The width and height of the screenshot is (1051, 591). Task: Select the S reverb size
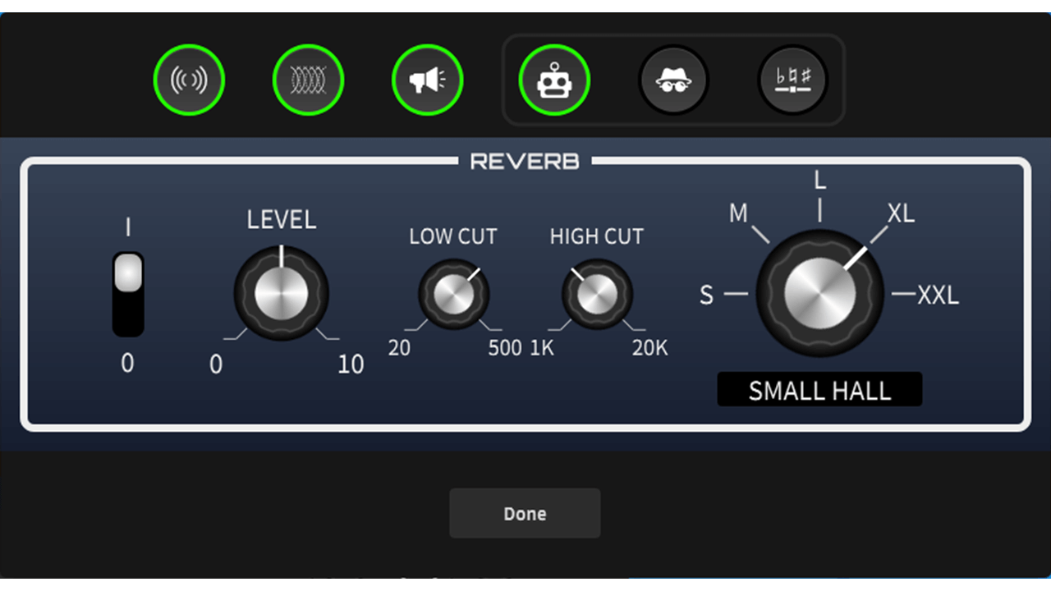706,295
